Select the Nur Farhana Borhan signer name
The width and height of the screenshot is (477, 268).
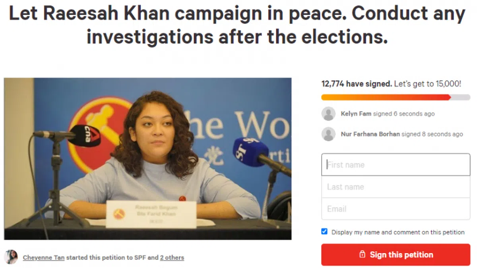coord(370,134)
